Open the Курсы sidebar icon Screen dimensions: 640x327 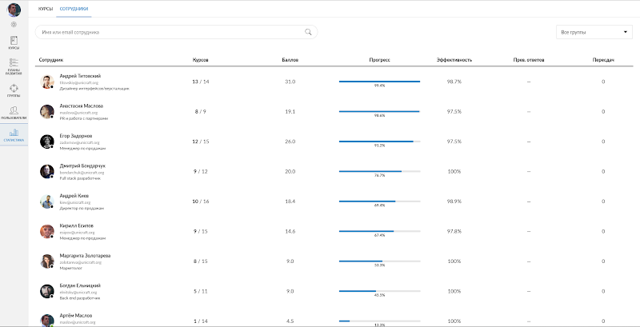[x=14, y=43]
